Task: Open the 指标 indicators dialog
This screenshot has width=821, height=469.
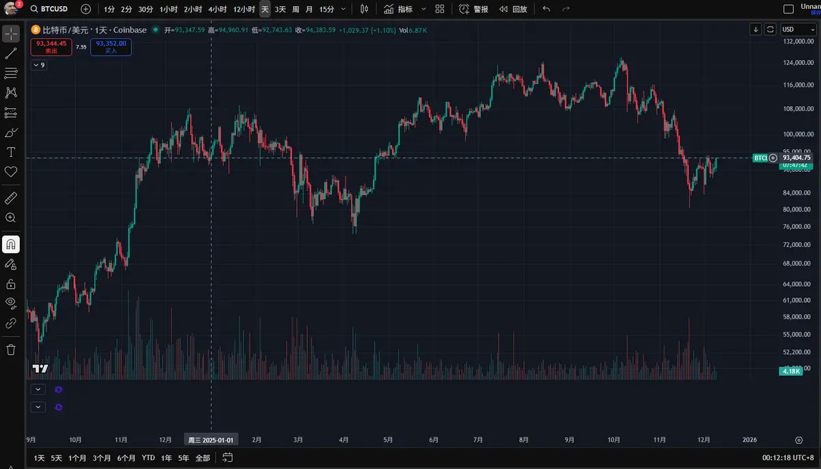Action: 398,9
